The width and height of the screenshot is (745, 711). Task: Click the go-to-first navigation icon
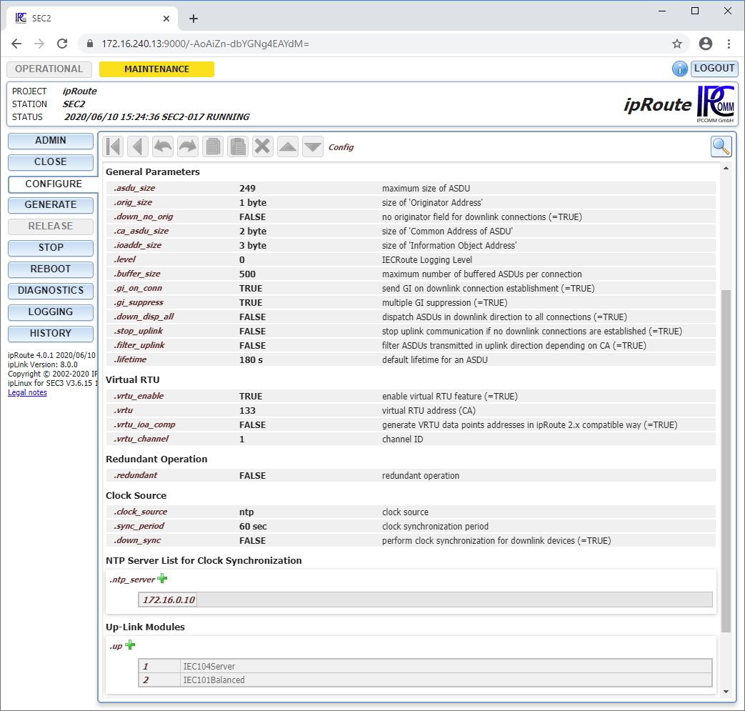[x=113, y=146]
